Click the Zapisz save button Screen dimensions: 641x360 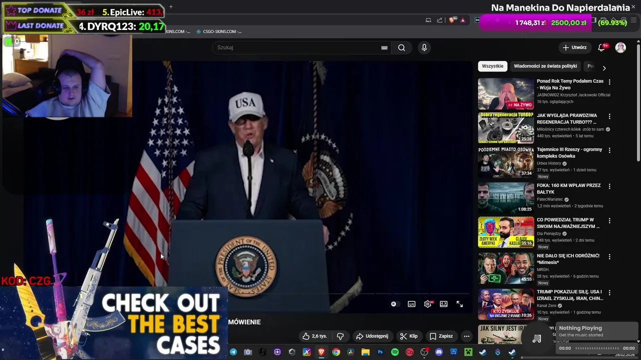[441, 336]
